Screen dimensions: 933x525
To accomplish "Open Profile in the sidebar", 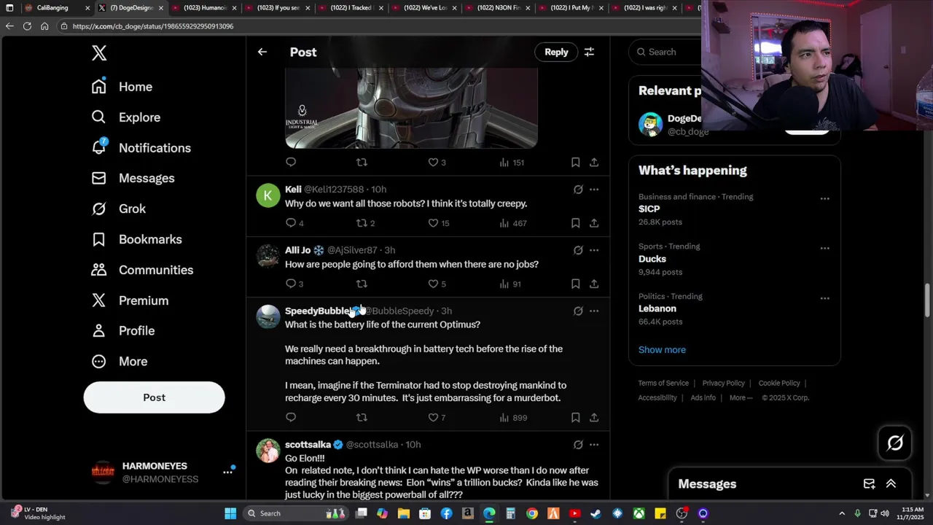I will pos(122,331).
